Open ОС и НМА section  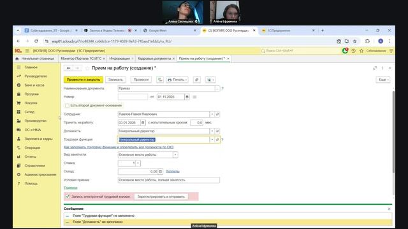point(33,130)
